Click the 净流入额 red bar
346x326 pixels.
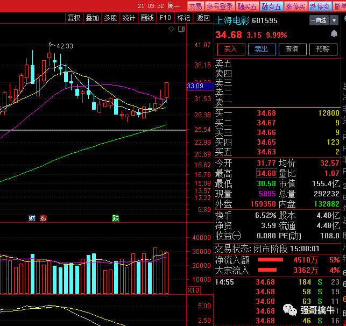[271, 260]
